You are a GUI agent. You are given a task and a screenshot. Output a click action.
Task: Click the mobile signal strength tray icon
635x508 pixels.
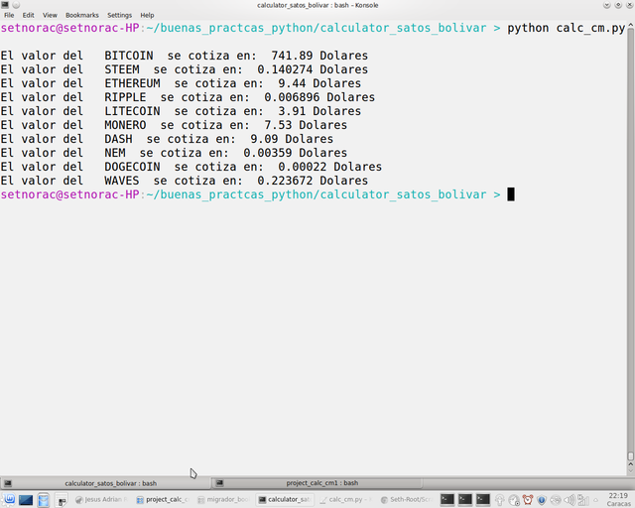click(x=583, y=500)
